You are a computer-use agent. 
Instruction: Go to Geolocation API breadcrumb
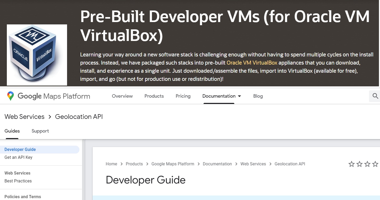290,164
